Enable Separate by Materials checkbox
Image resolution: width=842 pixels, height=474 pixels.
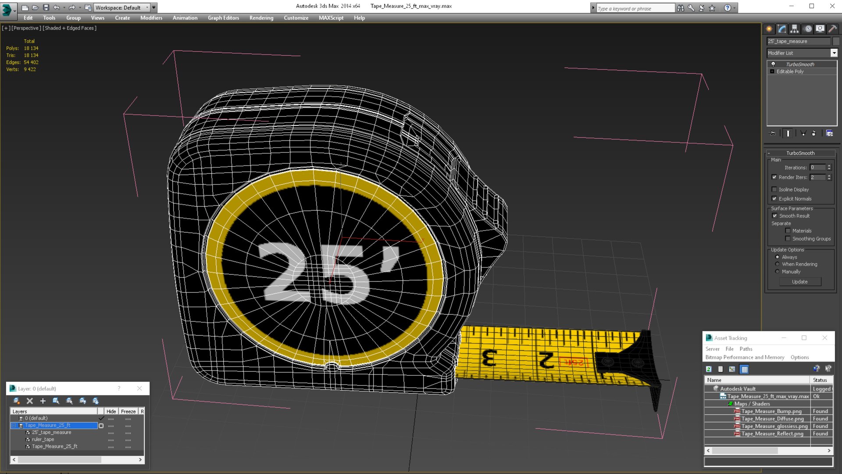point(788,231)
